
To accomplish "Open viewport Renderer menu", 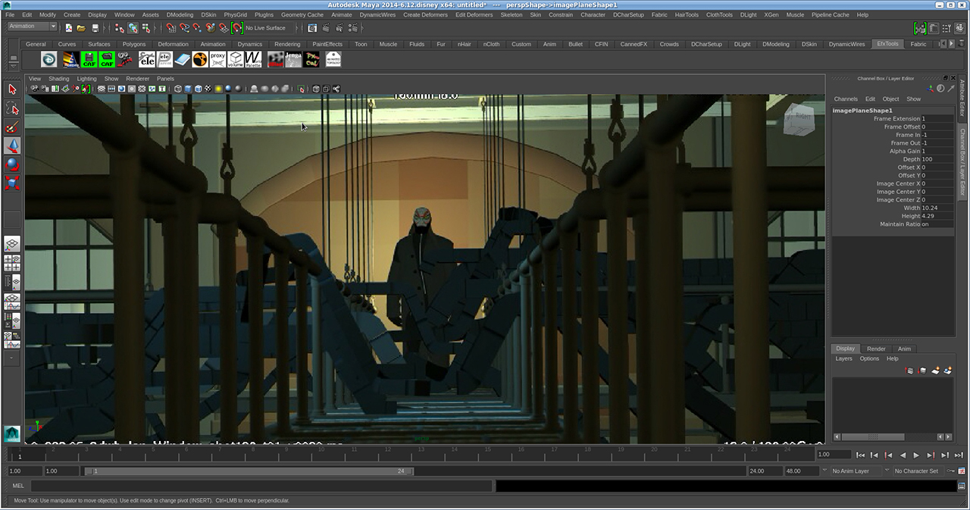I will tap(137, 79).
